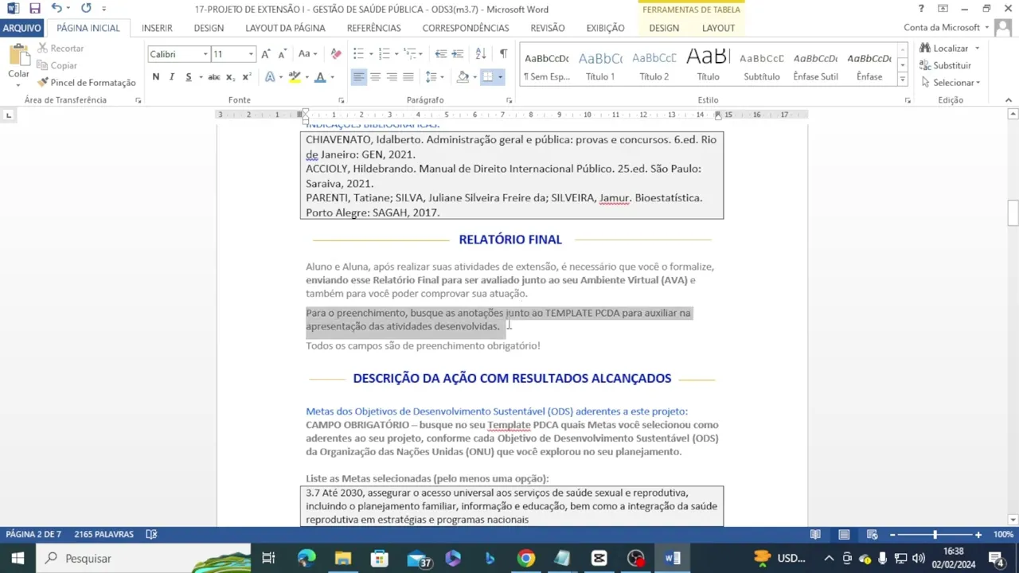1019x573 pixels.
Task: Justify the paragraph text
Action: [x=408, y=76]
